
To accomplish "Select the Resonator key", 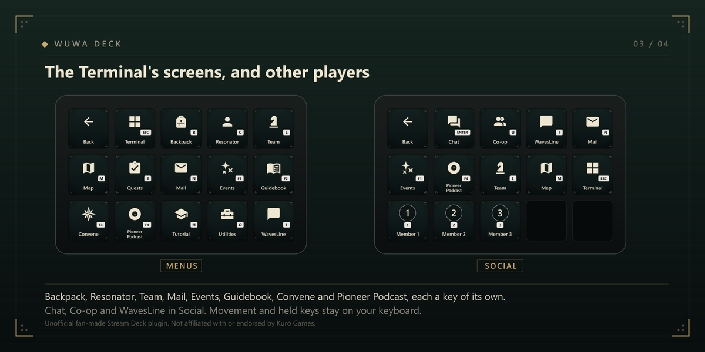I will click(x=227, y=128).
